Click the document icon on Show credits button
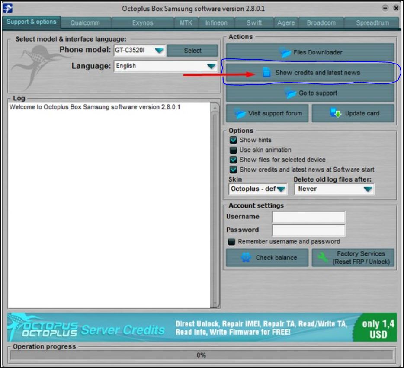 267,72
